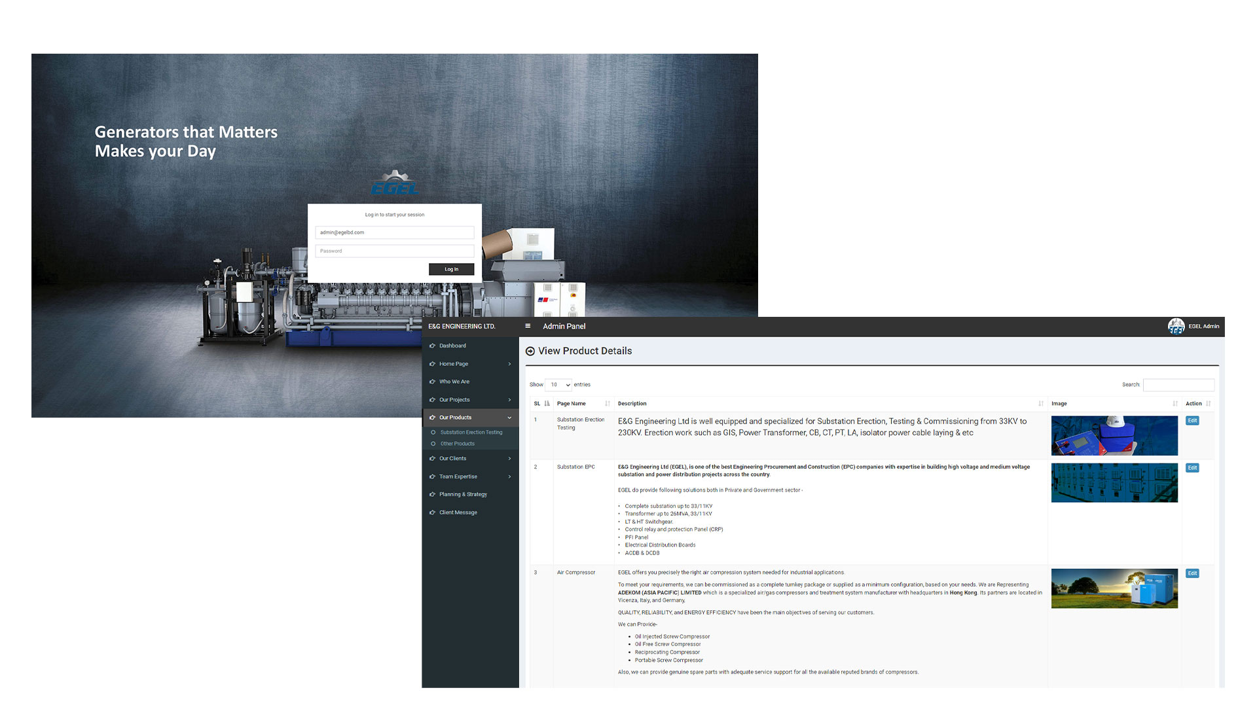This screenshot has width=1257, height=707.
Task: Click the Image column sort icon
Action: pyautogui.click(x=1175, y=404)
